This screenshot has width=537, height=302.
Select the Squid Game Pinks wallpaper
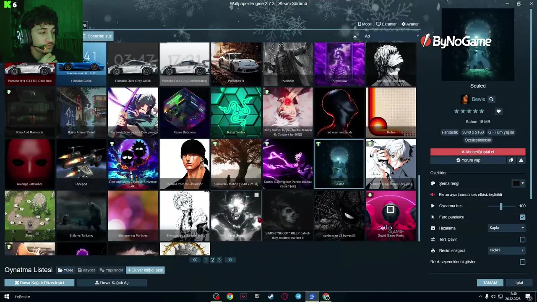[391, 216]
